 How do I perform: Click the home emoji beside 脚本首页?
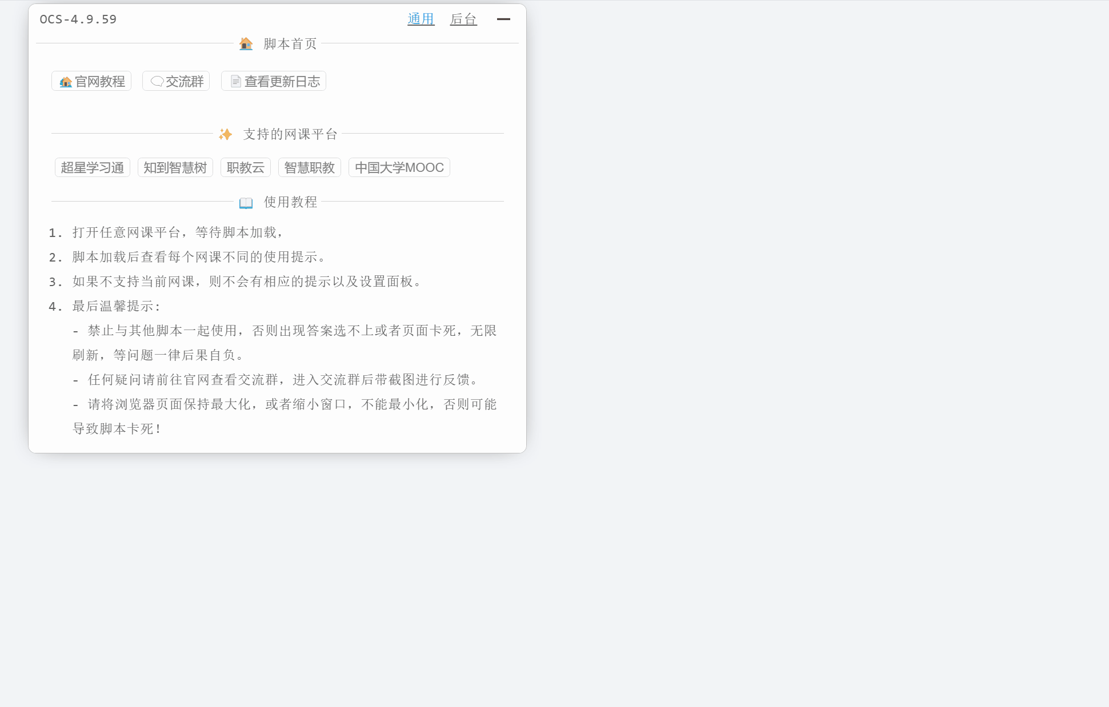(245, 43)
